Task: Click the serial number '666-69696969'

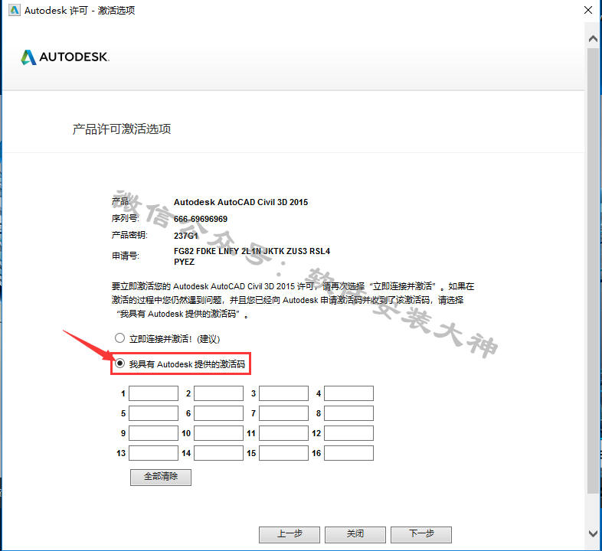Action: tap(201, 219)
